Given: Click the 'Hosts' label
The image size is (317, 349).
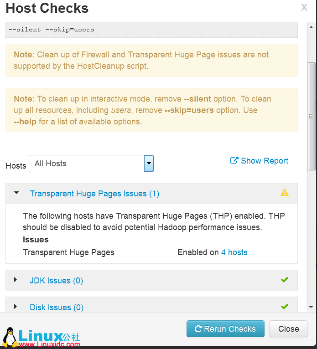Looking at the screenshot, I should click(16, 165).
